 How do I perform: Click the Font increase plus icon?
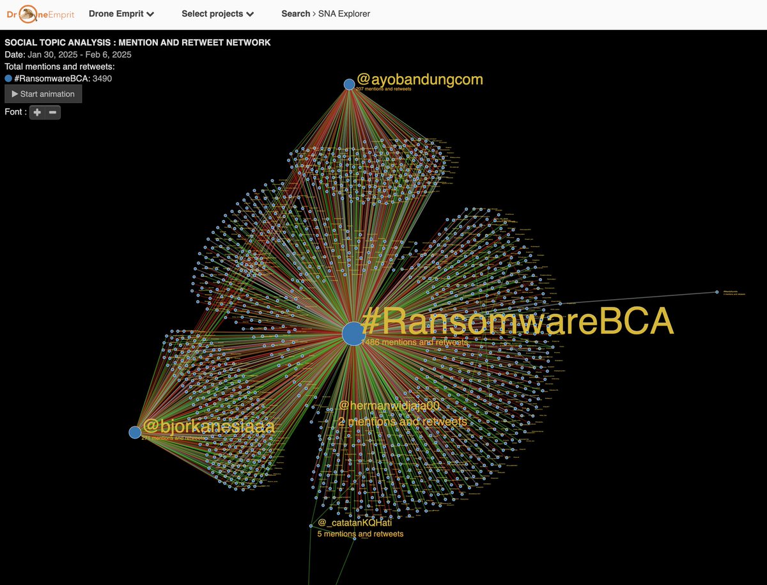pyautogui.click(x=36, y=112)
